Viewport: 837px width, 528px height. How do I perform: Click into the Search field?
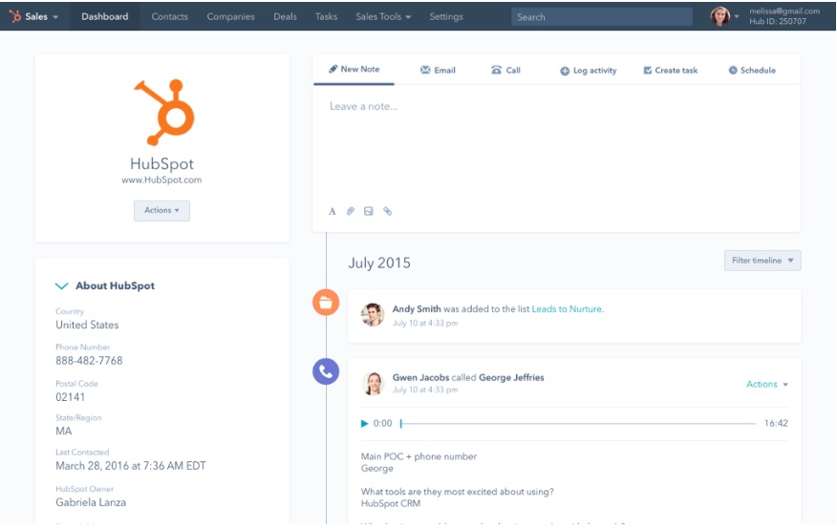(x=601, y=16)
